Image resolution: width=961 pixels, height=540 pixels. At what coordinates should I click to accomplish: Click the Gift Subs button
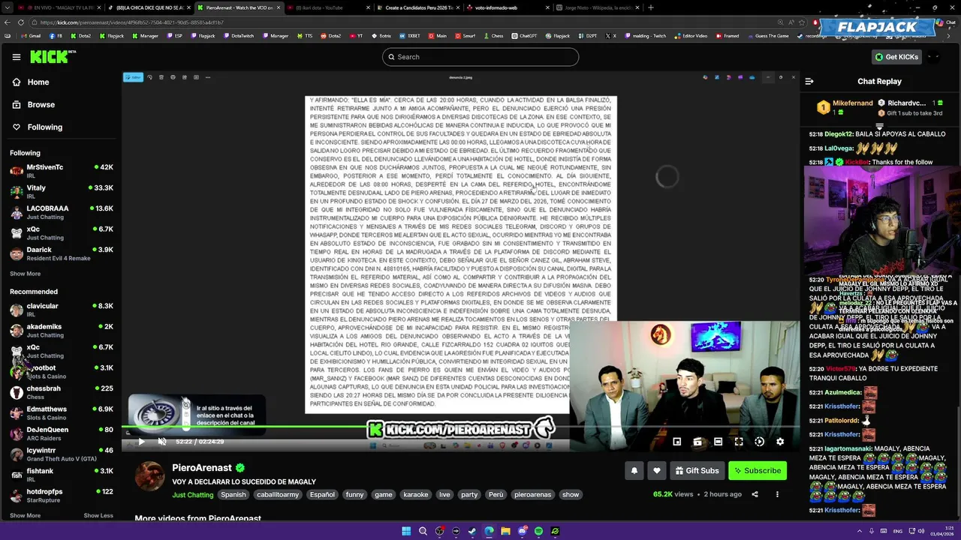pos(697,470)
